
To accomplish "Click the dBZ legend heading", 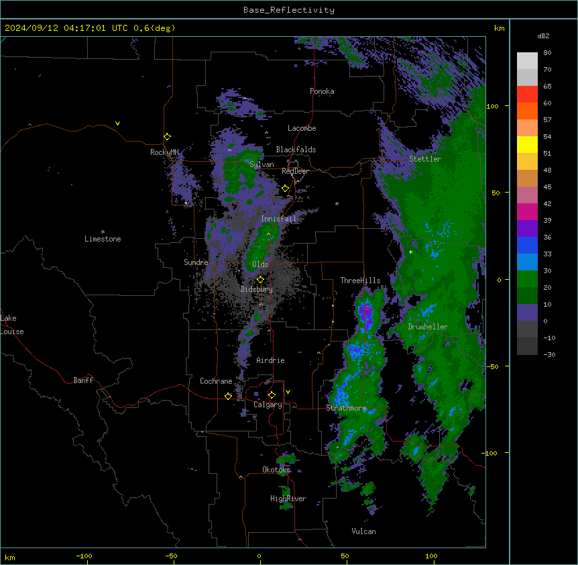I will [543, 36].
